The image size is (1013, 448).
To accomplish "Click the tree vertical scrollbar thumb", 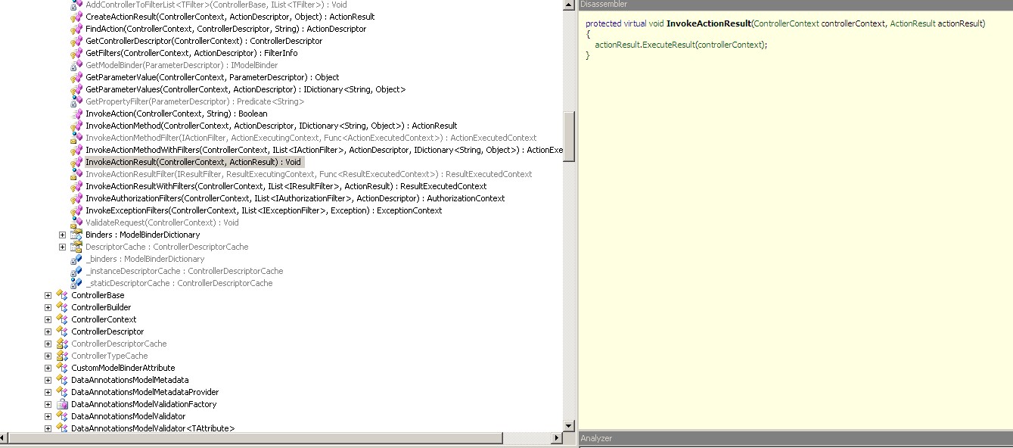I will click(x=569, y=136).
